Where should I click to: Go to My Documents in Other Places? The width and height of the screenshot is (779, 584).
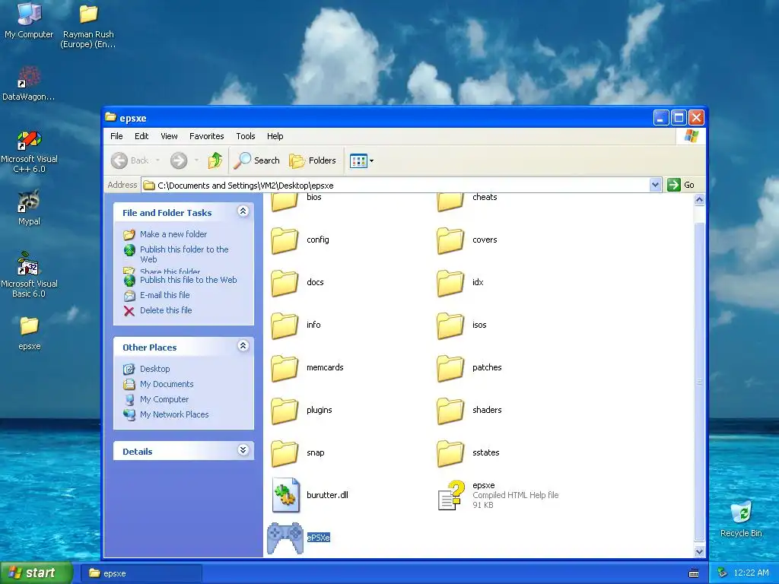(167, 384)
